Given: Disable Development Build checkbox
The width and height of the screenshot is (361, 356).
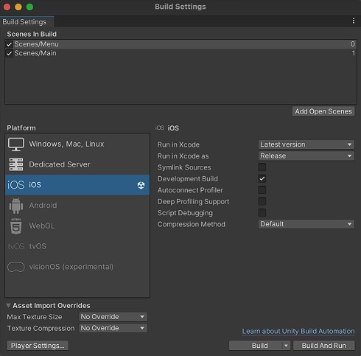Looking at the screenshot, I should [262, 178].
